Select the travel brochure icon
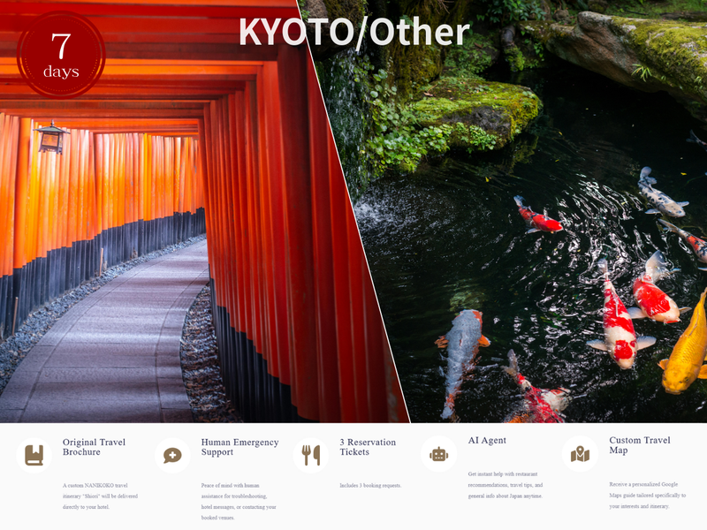 pos(34,454)
